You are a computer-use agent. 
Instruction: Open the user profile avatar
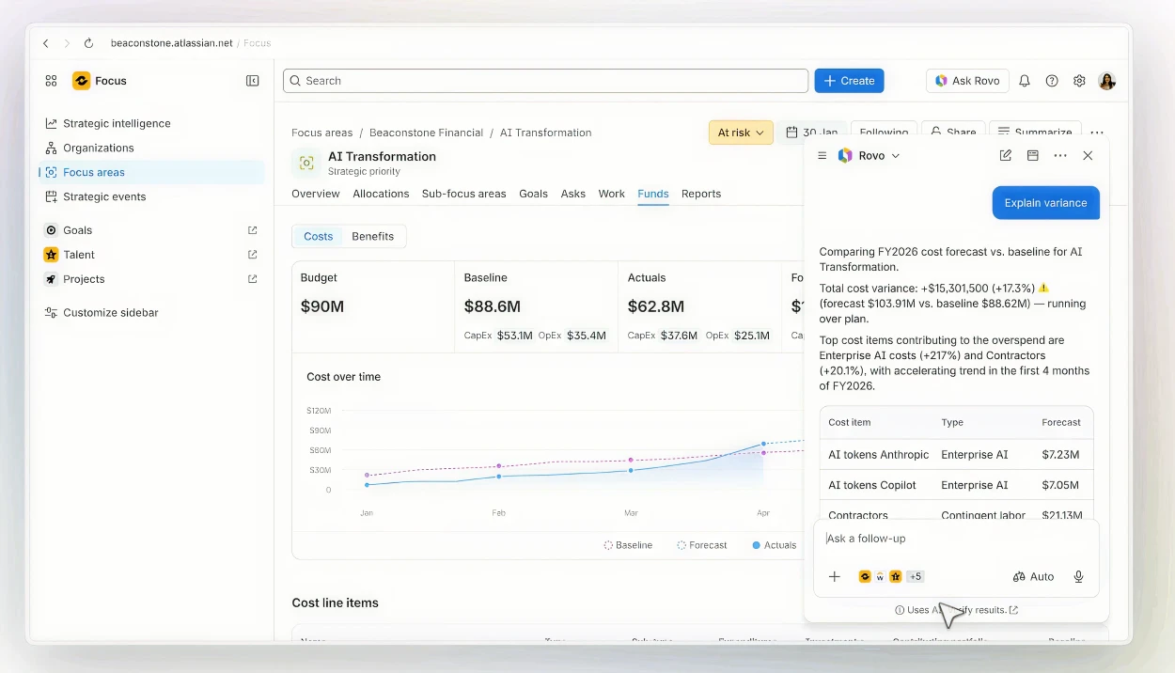click(x=1107, y=81)
